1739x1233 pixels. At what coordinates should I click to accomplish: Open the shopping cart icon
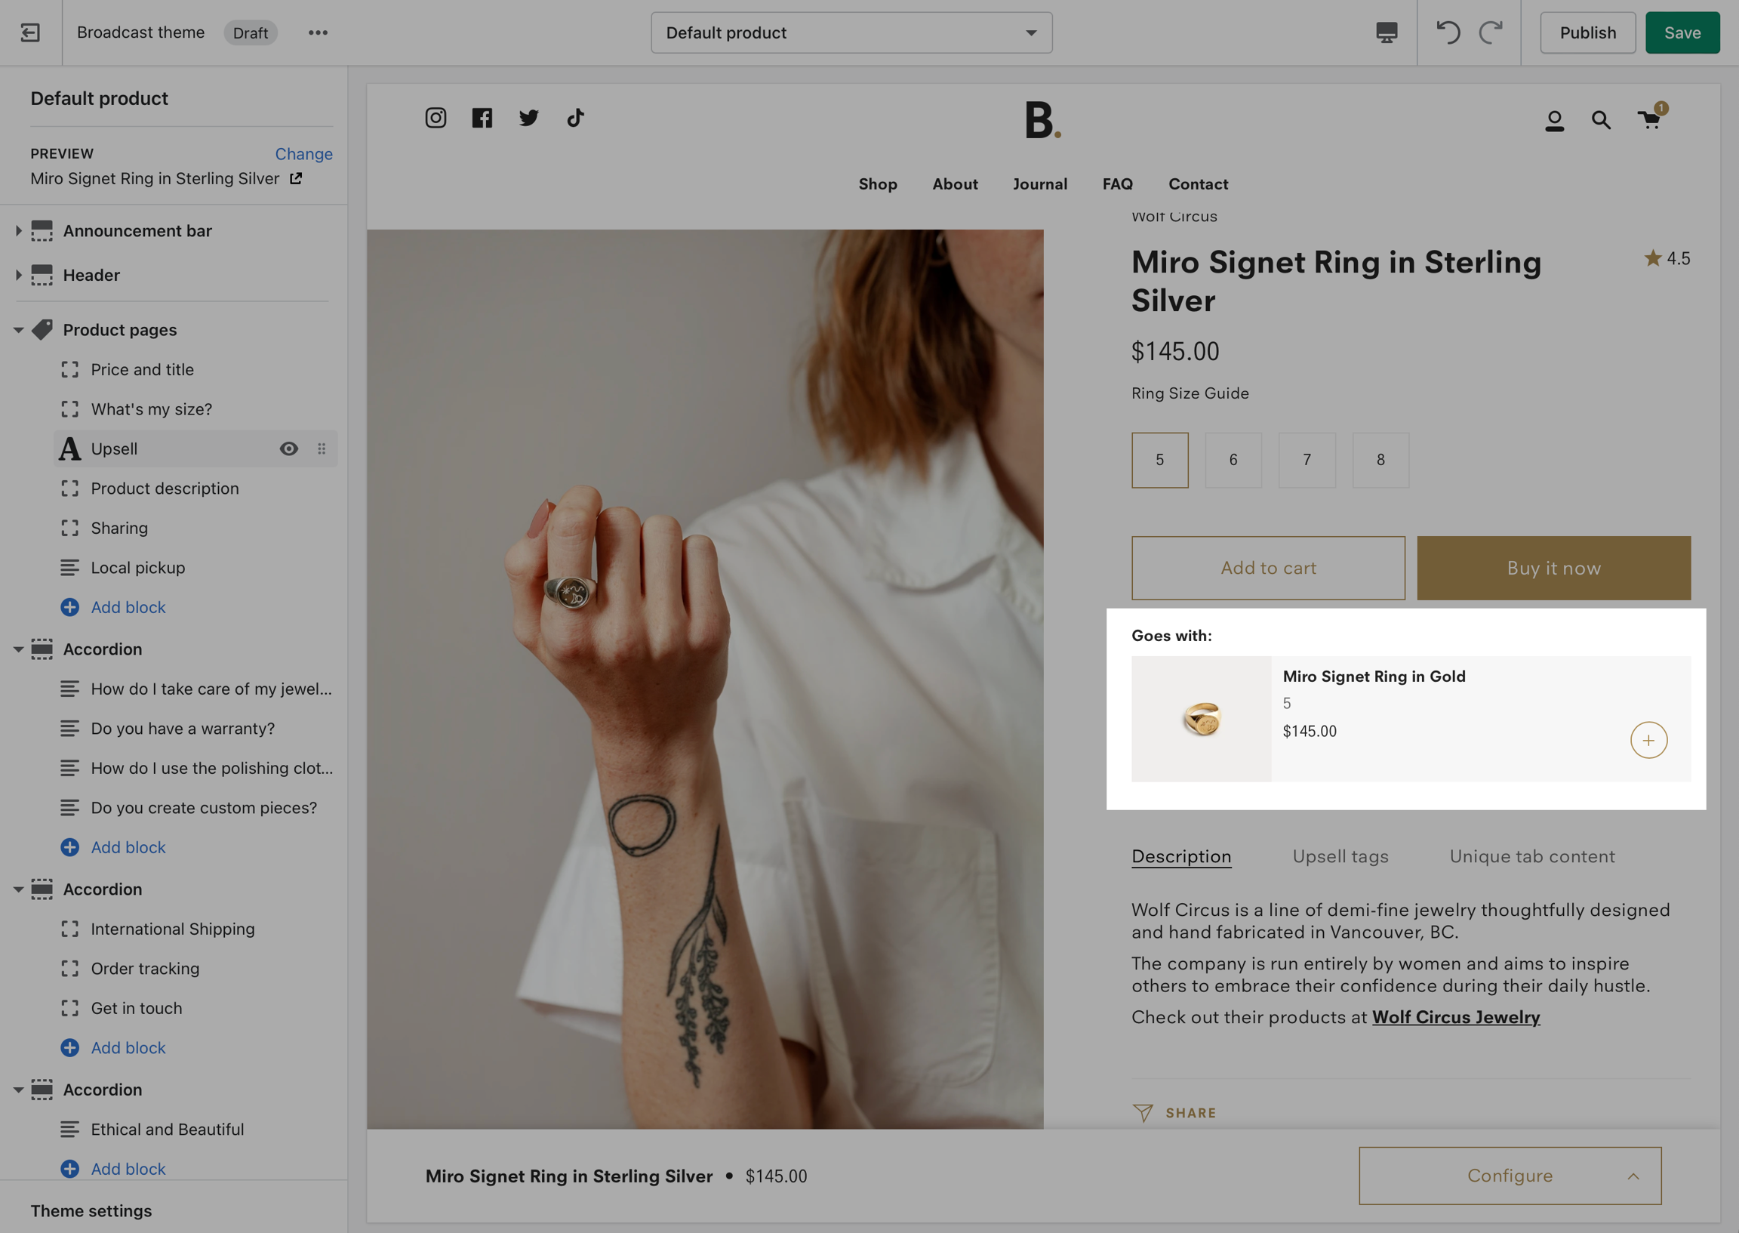1649,119
